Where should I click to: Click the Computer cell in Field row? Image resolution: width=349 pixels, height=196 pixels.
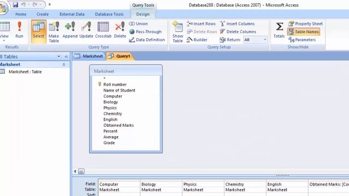(119, 184)
